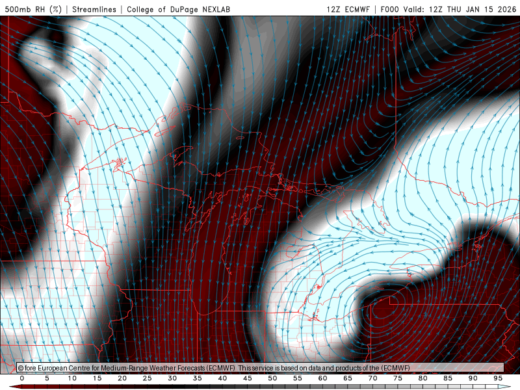Select the "12Z ECMWF" model run label
The width and height of the screenshot is (520, 390).
point(348,9)
